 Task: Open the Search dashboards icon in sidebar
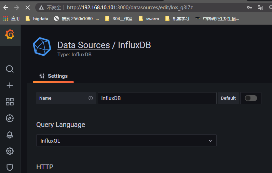[x=10, y=69]
